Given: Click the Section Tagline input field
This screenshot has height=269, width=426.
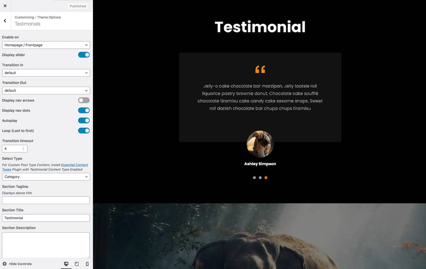Looking at the screenshot, I should (x=46, y=200).
